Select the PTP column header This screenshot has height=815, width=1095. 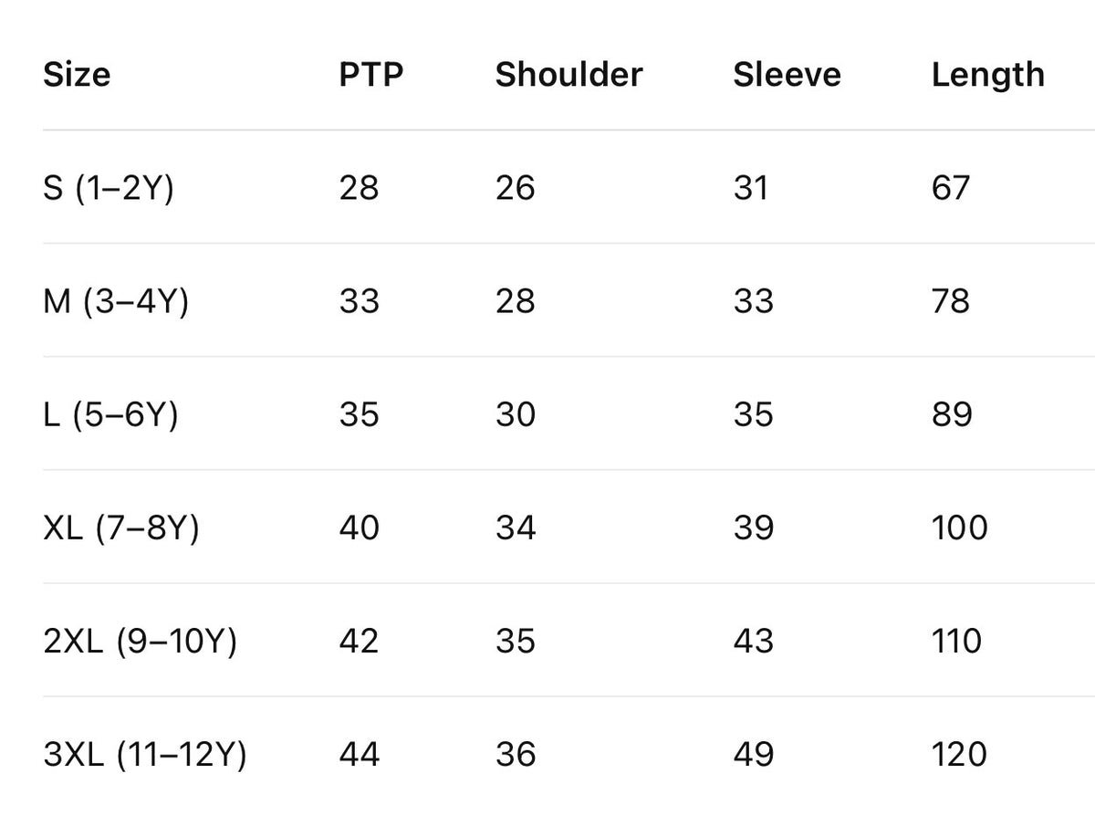pyautogui.click(x=371, y=74)
